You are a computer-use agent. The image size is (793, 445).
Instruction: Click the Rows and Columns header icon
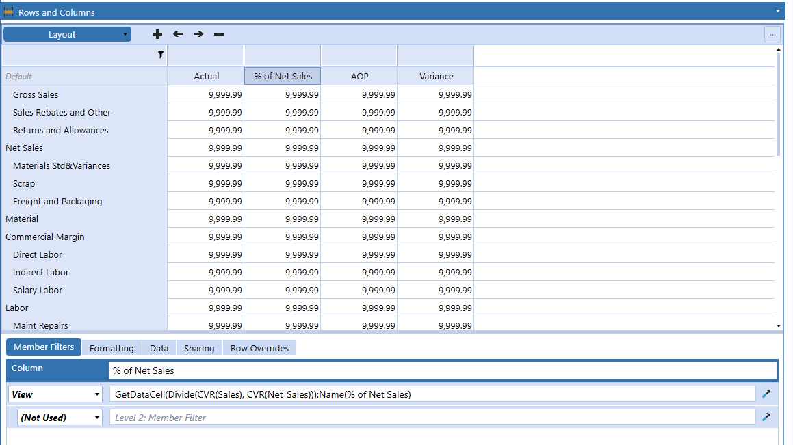10,12
